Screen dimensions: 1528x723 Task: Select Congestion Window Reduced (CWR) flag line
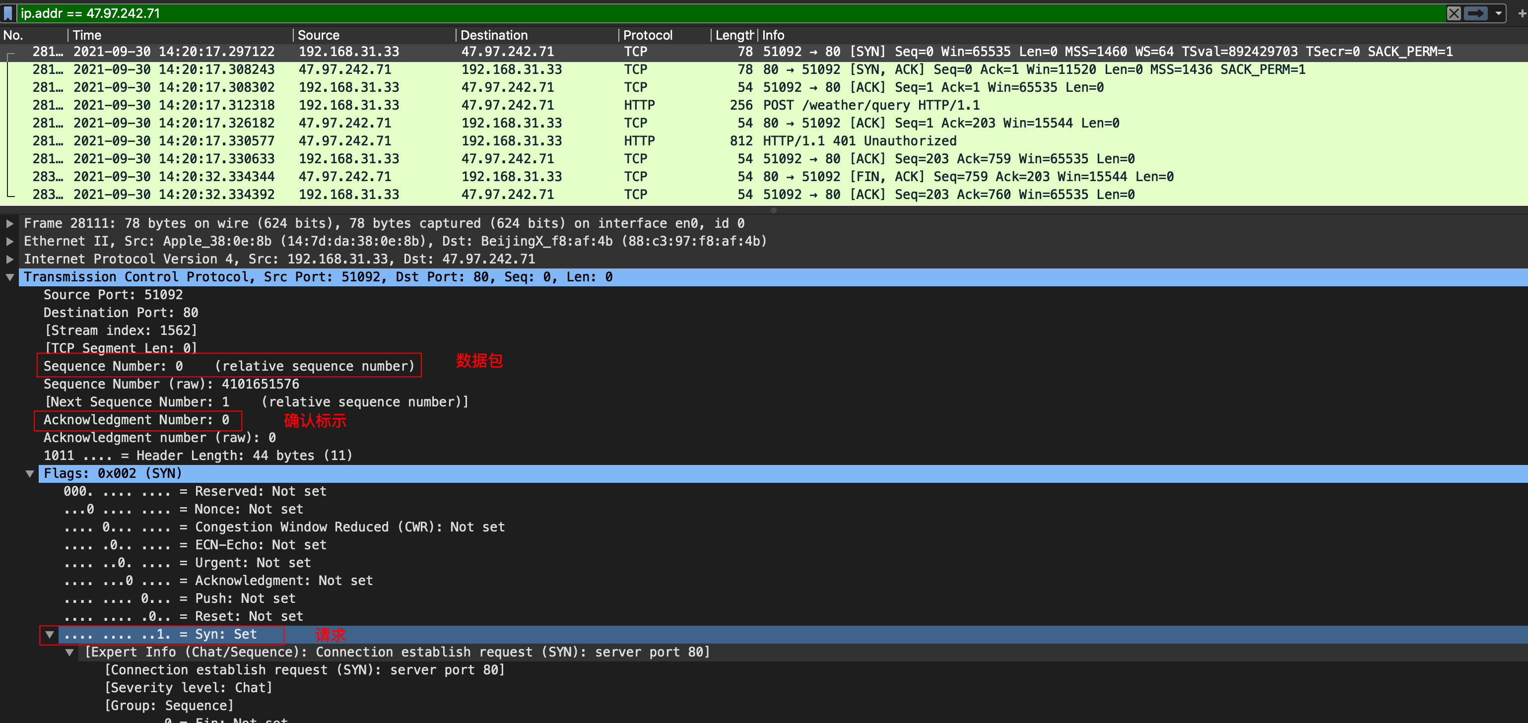pyautogui.click(x=284, y=527)
